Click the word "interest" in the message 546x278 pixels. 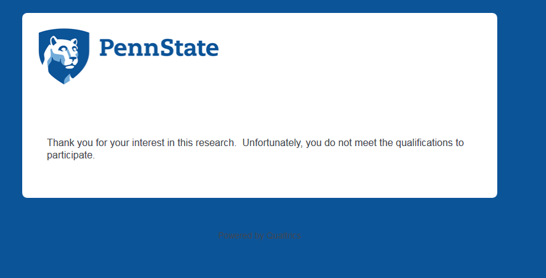149,143
